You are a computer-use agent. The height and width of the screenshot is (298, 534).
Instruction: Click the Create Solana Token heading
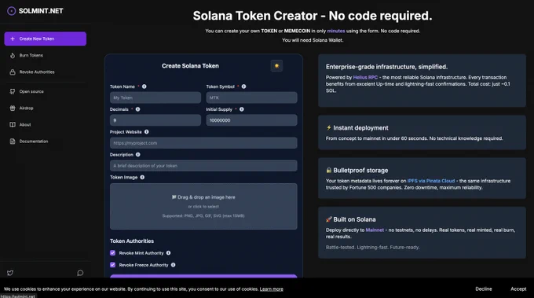coord(190,66)
